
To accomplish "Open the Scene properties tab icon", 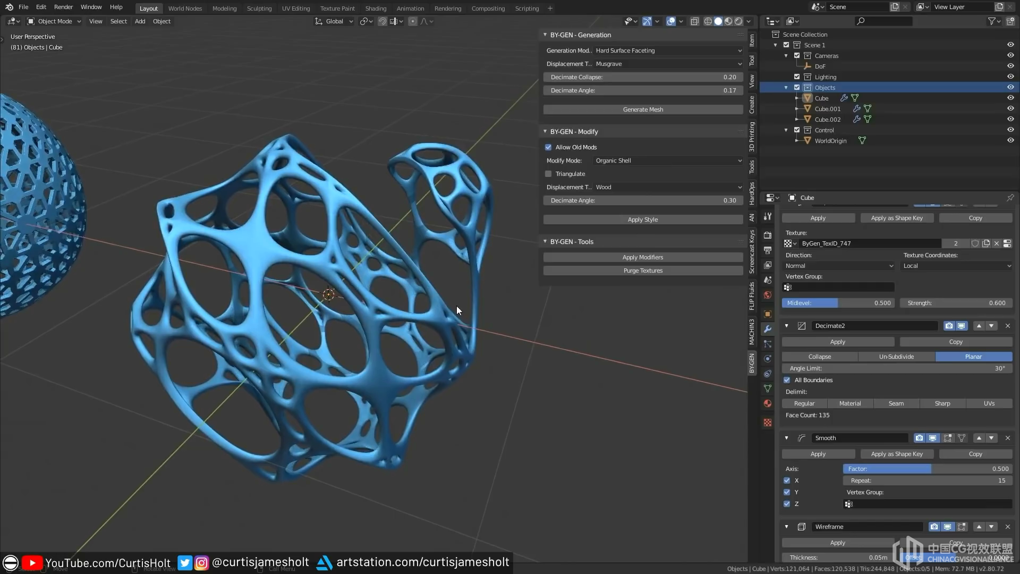I will coord(768,280).
